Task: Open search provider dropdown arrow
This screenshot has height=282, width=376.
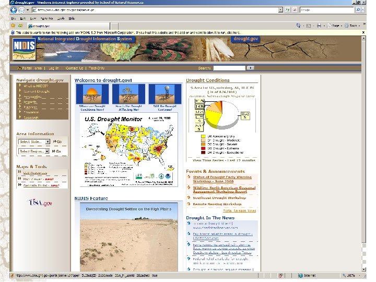Action: pyautogui.click(x=363, y=10)
